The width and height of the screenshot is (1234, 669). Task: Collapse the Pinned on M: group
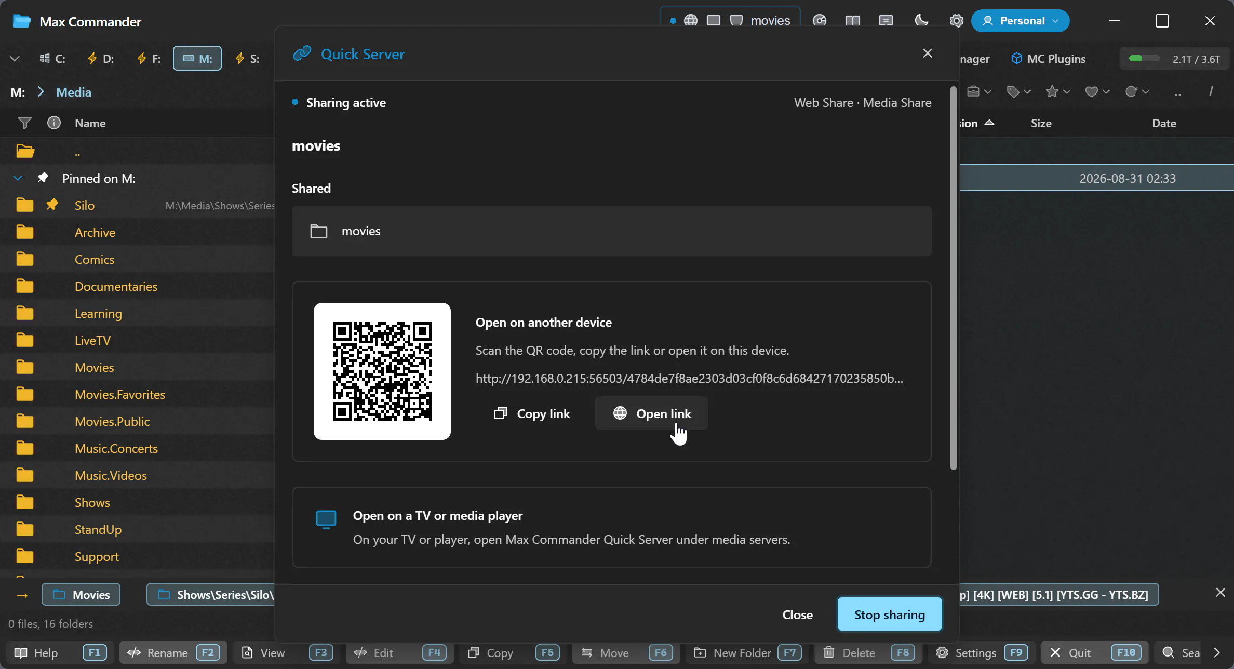(x=18, y=178)
